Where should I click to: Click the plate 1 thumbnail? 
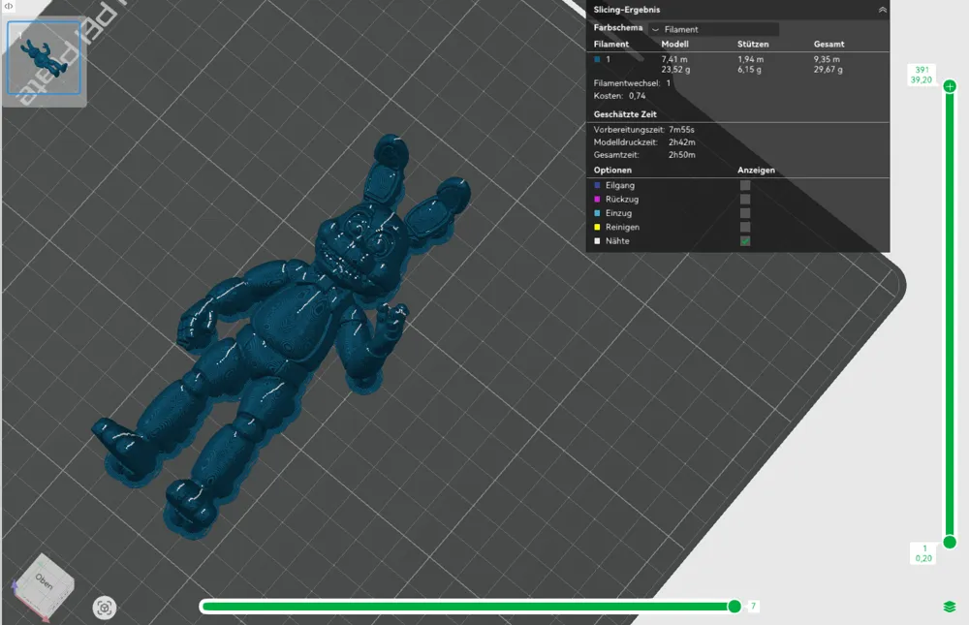pyautogui.click(x=44, y=58)
